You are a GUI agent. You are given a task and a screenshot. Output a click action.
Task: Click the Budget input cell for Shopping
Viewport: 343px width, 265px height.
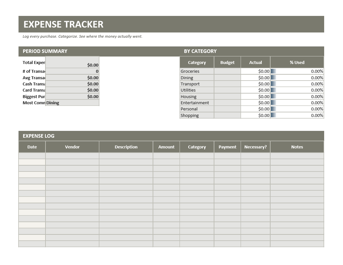coord(227,115)
